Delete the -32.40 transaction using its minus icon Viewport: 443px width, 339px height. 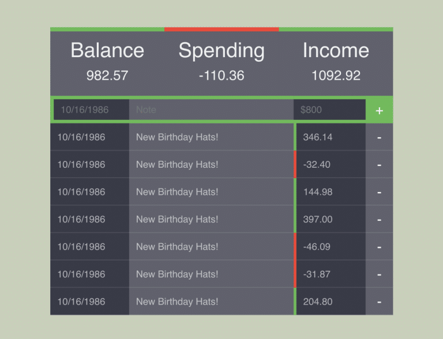coord(379,165)
